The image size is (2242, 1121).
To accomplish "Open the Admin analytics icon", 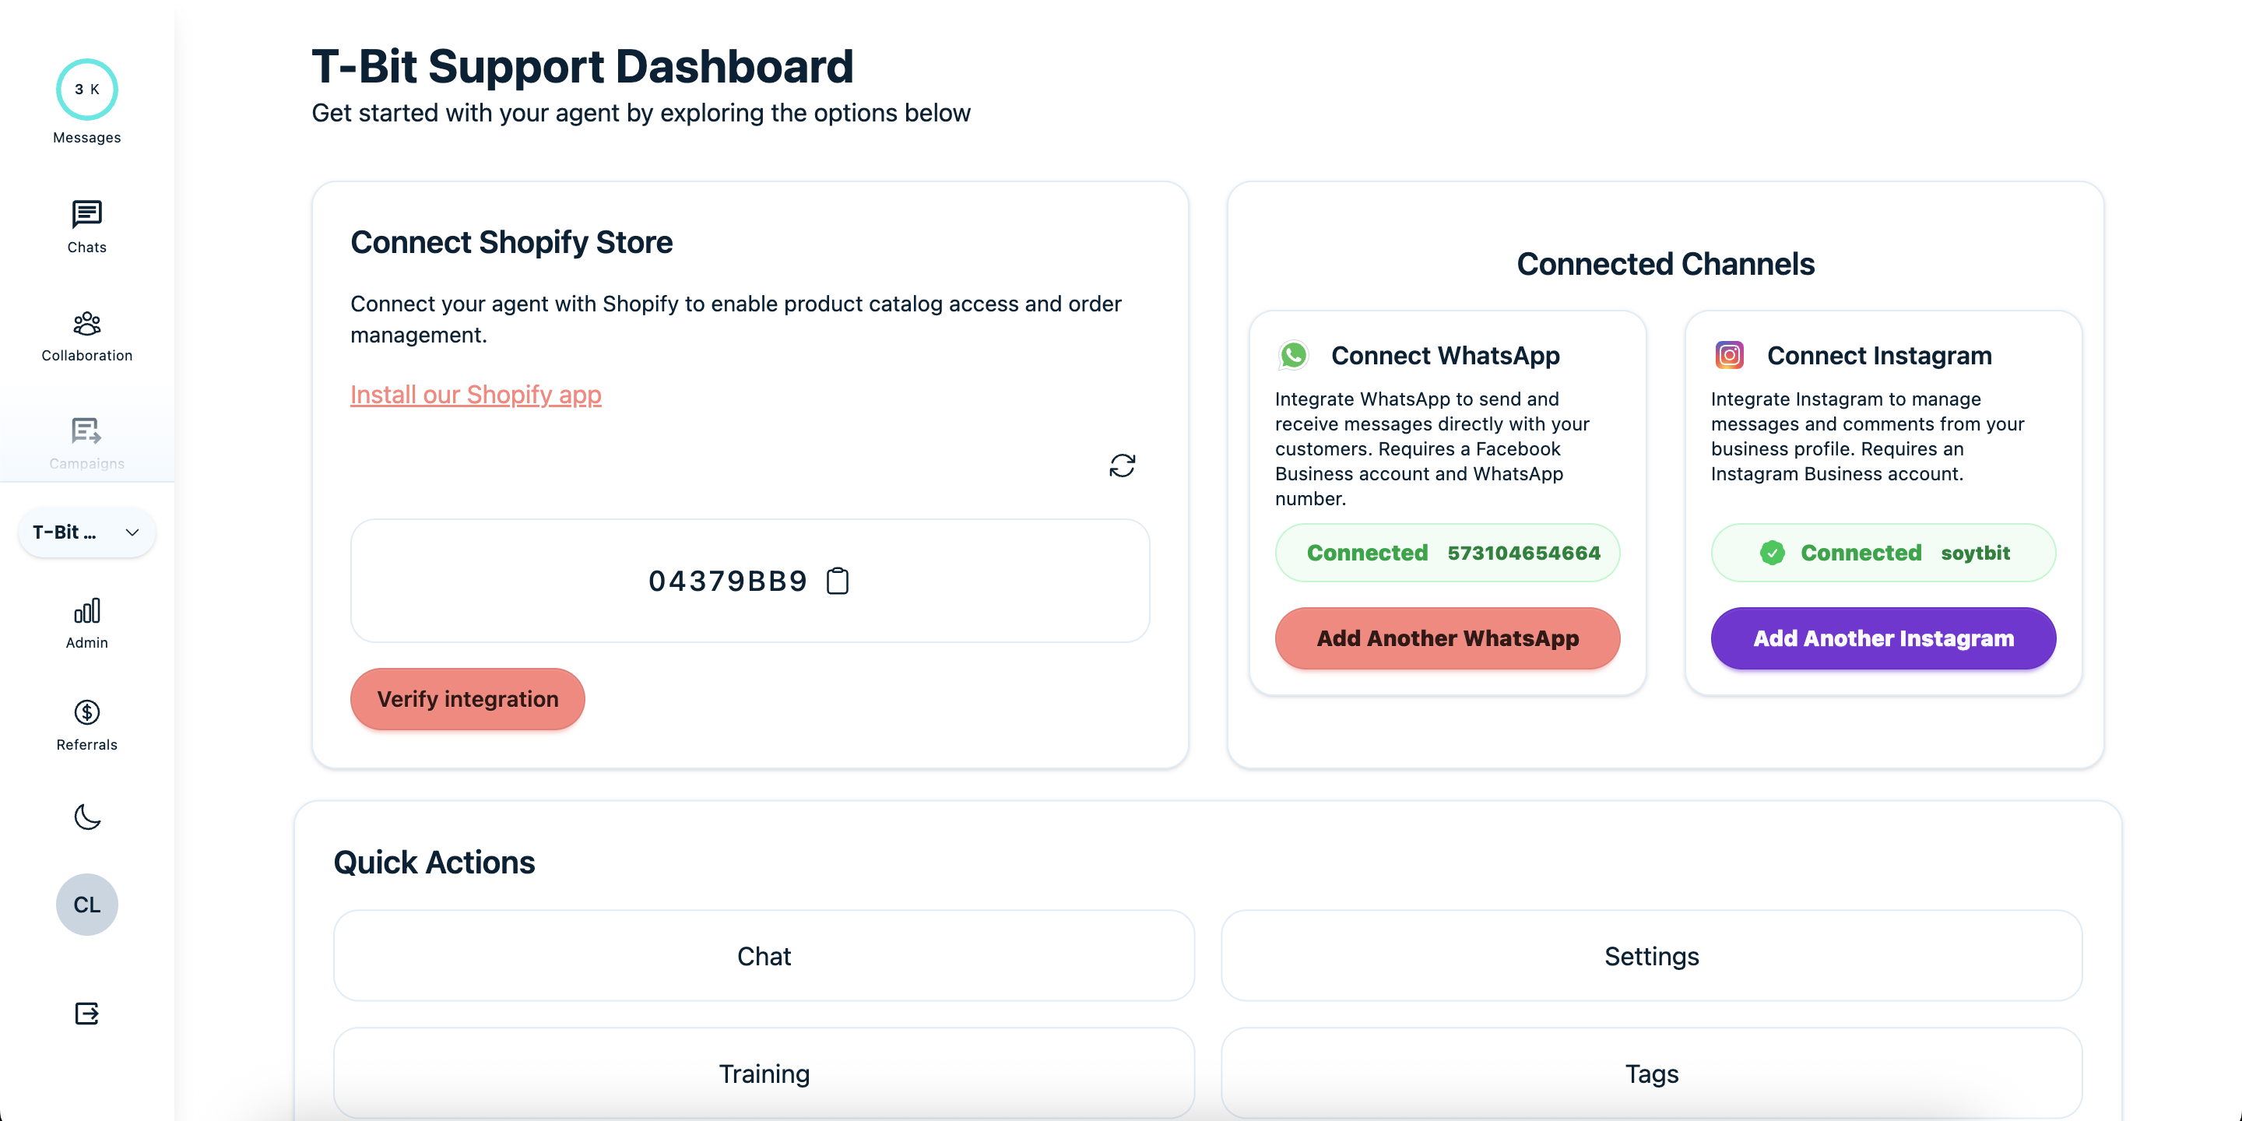I will click(86, 611).
